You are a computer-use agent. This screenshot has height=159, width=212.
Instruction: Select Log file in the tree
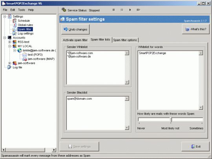pyautogui.click(x=17, y=68)
